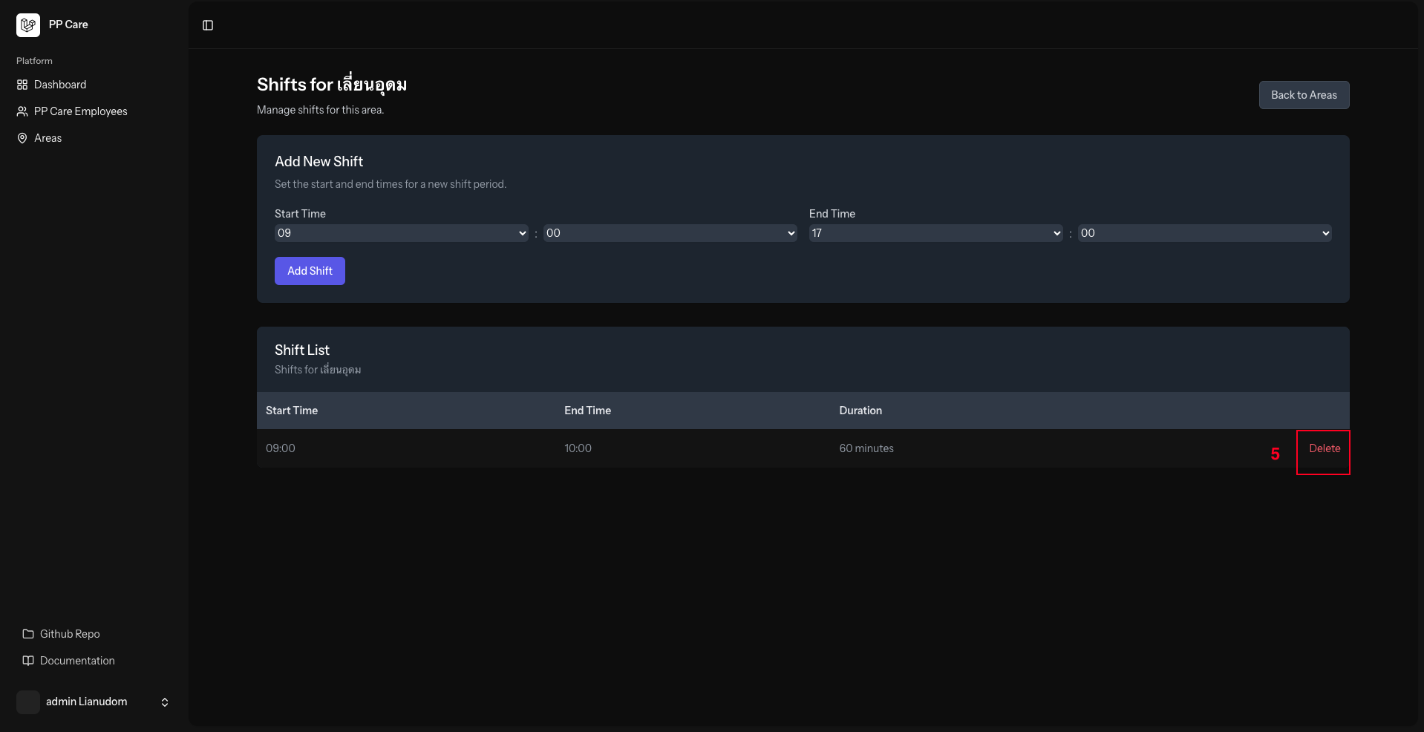Image resolution: width=1424 pixels, height=732 pixels.
Task: Open the Start Time minute dropdown
Action: (x=670, y=233)
